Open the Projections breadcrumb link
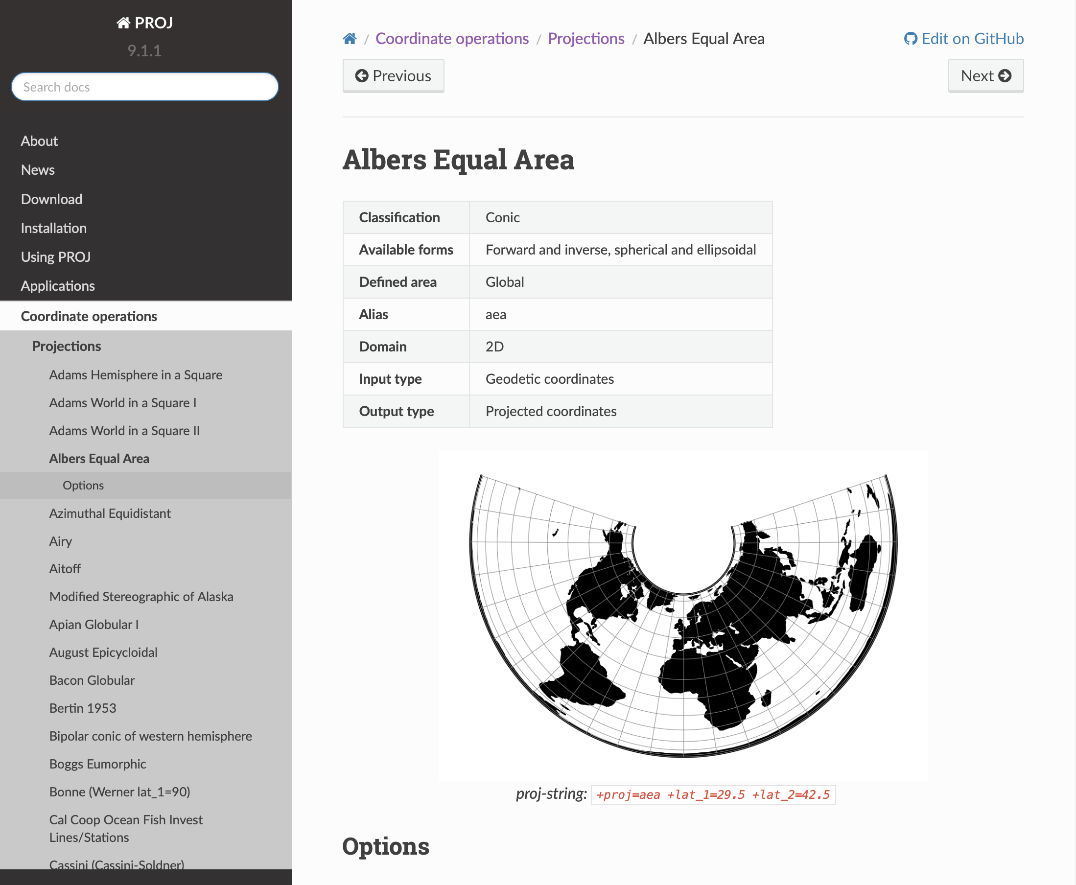 585,39
